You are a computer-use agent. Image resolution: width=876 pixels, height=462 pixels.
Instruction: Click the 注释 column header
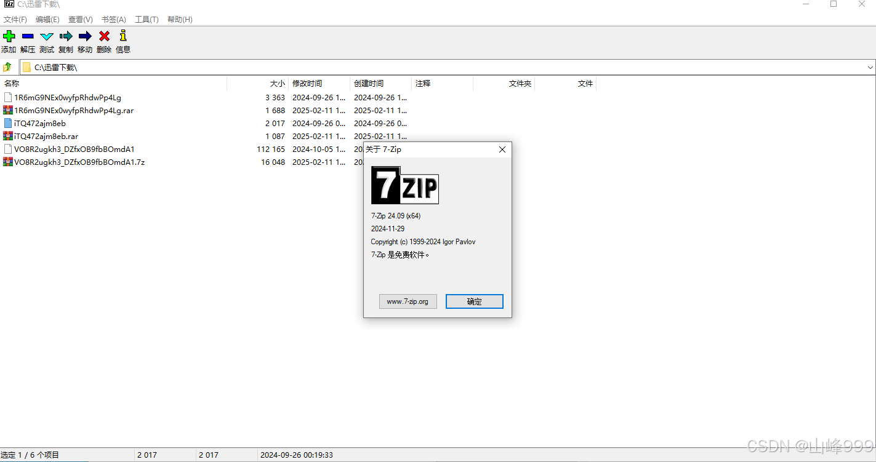[x=443, y=84]
